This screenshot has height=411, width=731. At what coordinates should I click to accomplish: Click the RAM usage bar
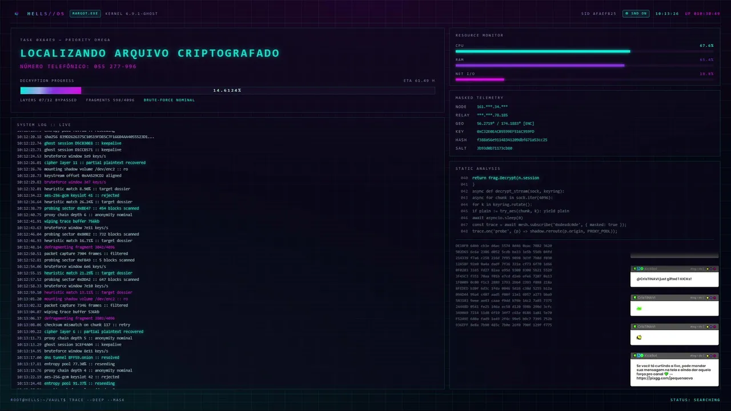[584, 66]
